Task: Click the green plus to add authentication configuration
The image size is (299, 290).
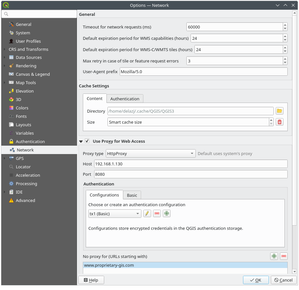Action: coord(167,214)
